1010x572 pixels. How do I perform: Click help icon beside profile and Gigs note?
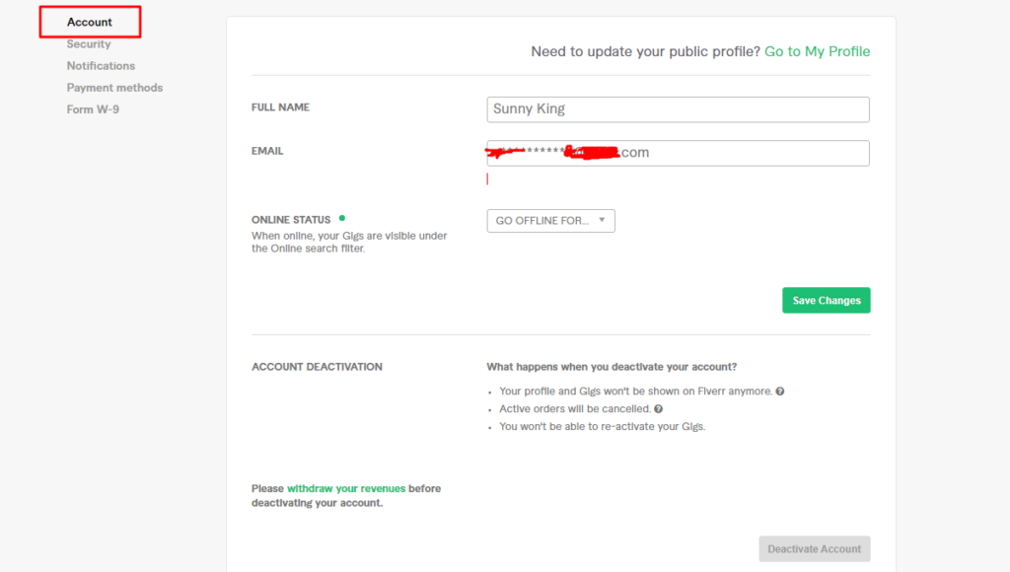coord(780,391)
